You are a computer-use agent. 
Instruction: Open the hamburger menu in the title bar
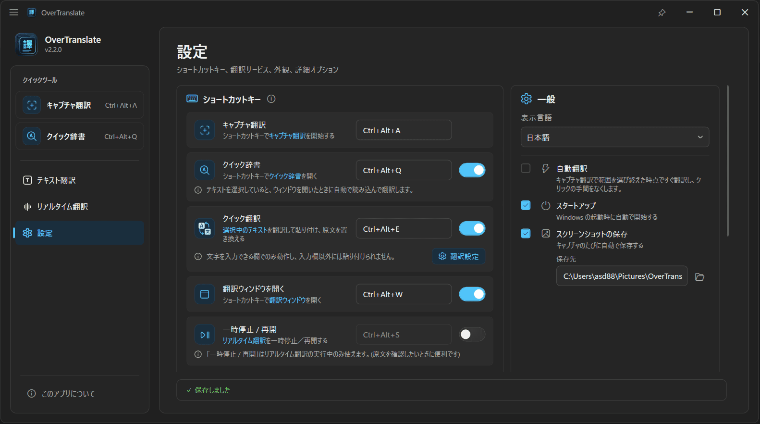tap(14, 12)
